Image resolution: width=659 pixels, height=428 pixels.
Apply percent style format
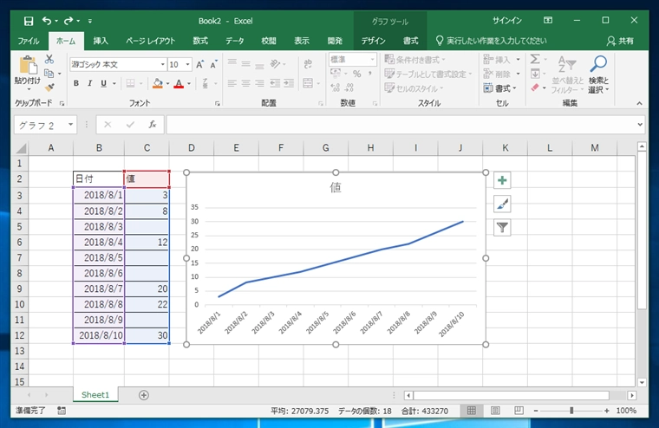(357, 74)
